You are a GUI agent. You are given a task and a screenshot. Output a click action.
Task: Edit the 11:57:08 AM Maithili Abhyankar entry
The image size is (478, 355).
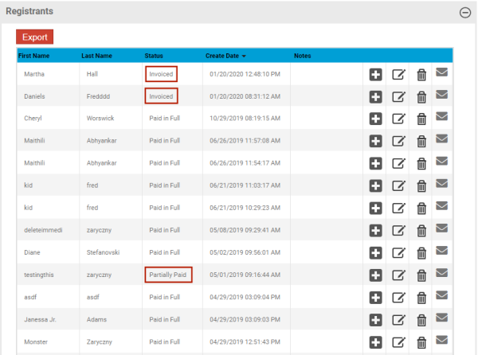(x=398, y=141)
